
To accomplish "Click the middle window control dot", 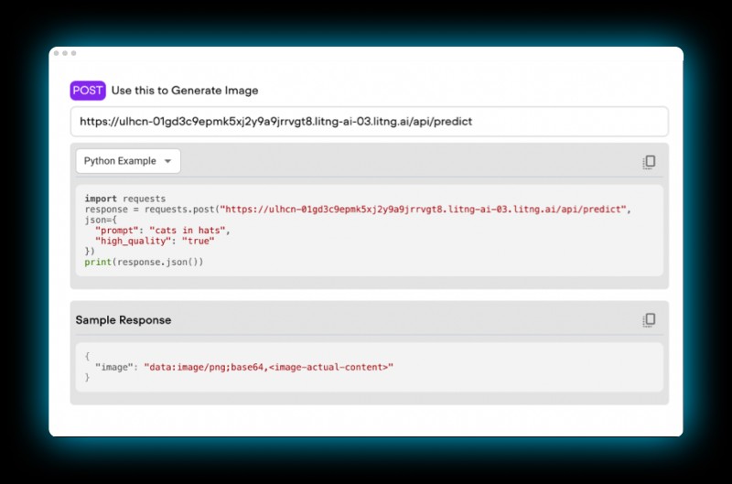I will point(64,53).
